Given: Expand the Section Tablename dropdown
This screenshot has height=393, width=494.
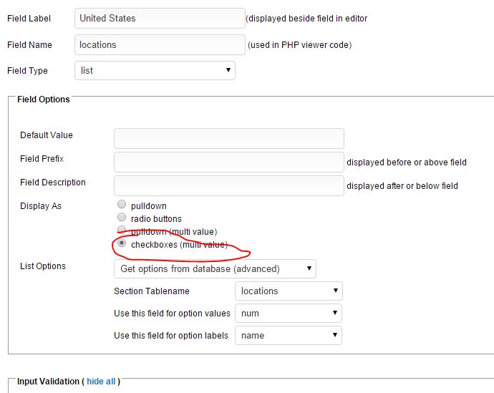Looking at the screenshot, I should pos(289,291).
